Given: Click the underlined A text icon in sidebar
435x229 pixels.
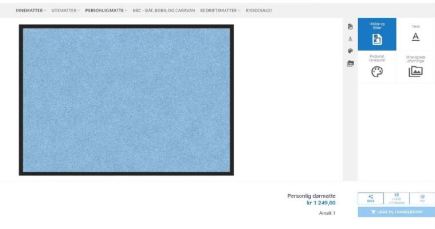Looking at the screenshot, I should tap(350, 39).
